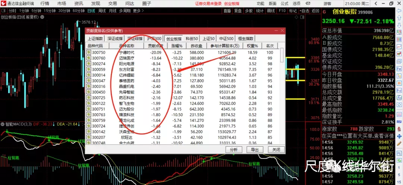Switch to the 上证指数 tab in dialog
403x185 pixels.
95,39
